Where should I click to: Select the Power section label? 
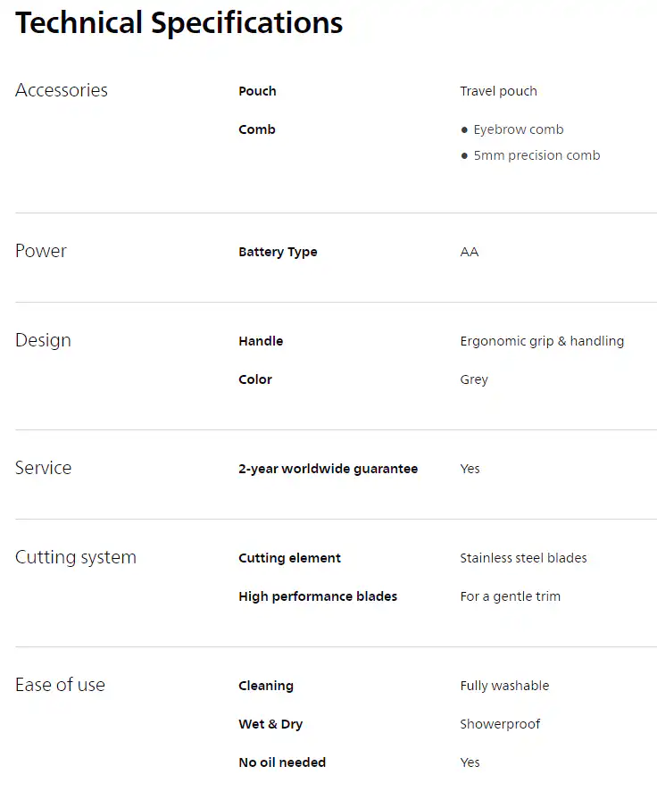point(41,251)
